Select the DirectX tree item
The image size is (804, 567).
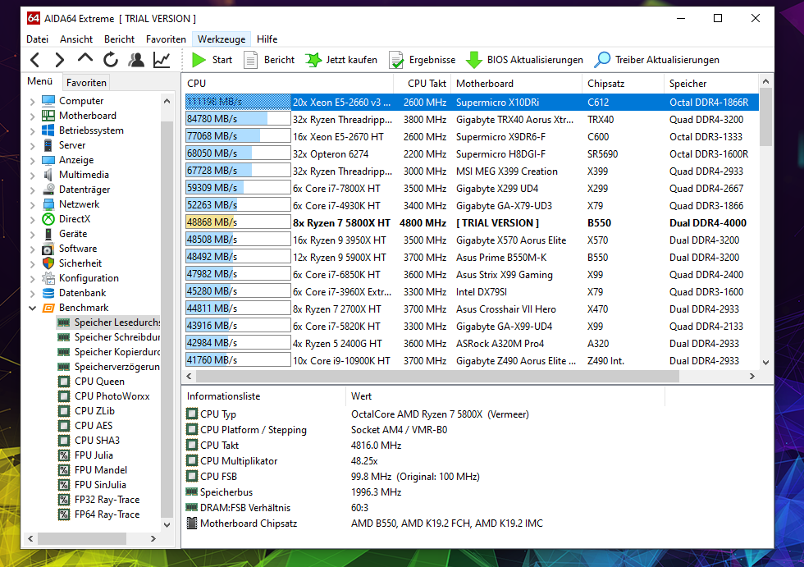(x=66, y=219)
